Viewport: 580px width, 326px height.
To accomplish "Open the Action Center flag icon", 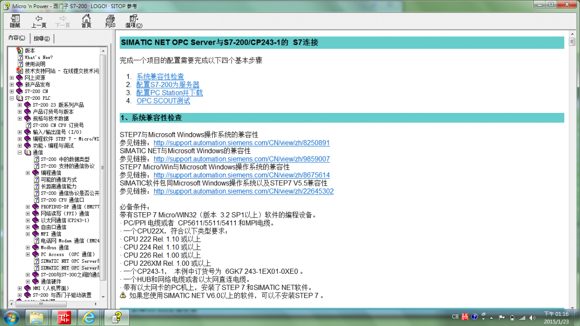I will point(502,317).
